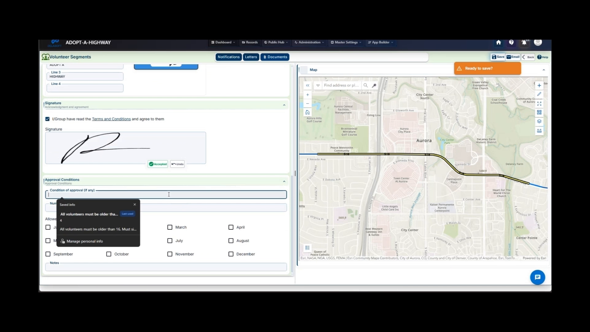
Task: Switch to the Letters tab
Action: point(251,57)
